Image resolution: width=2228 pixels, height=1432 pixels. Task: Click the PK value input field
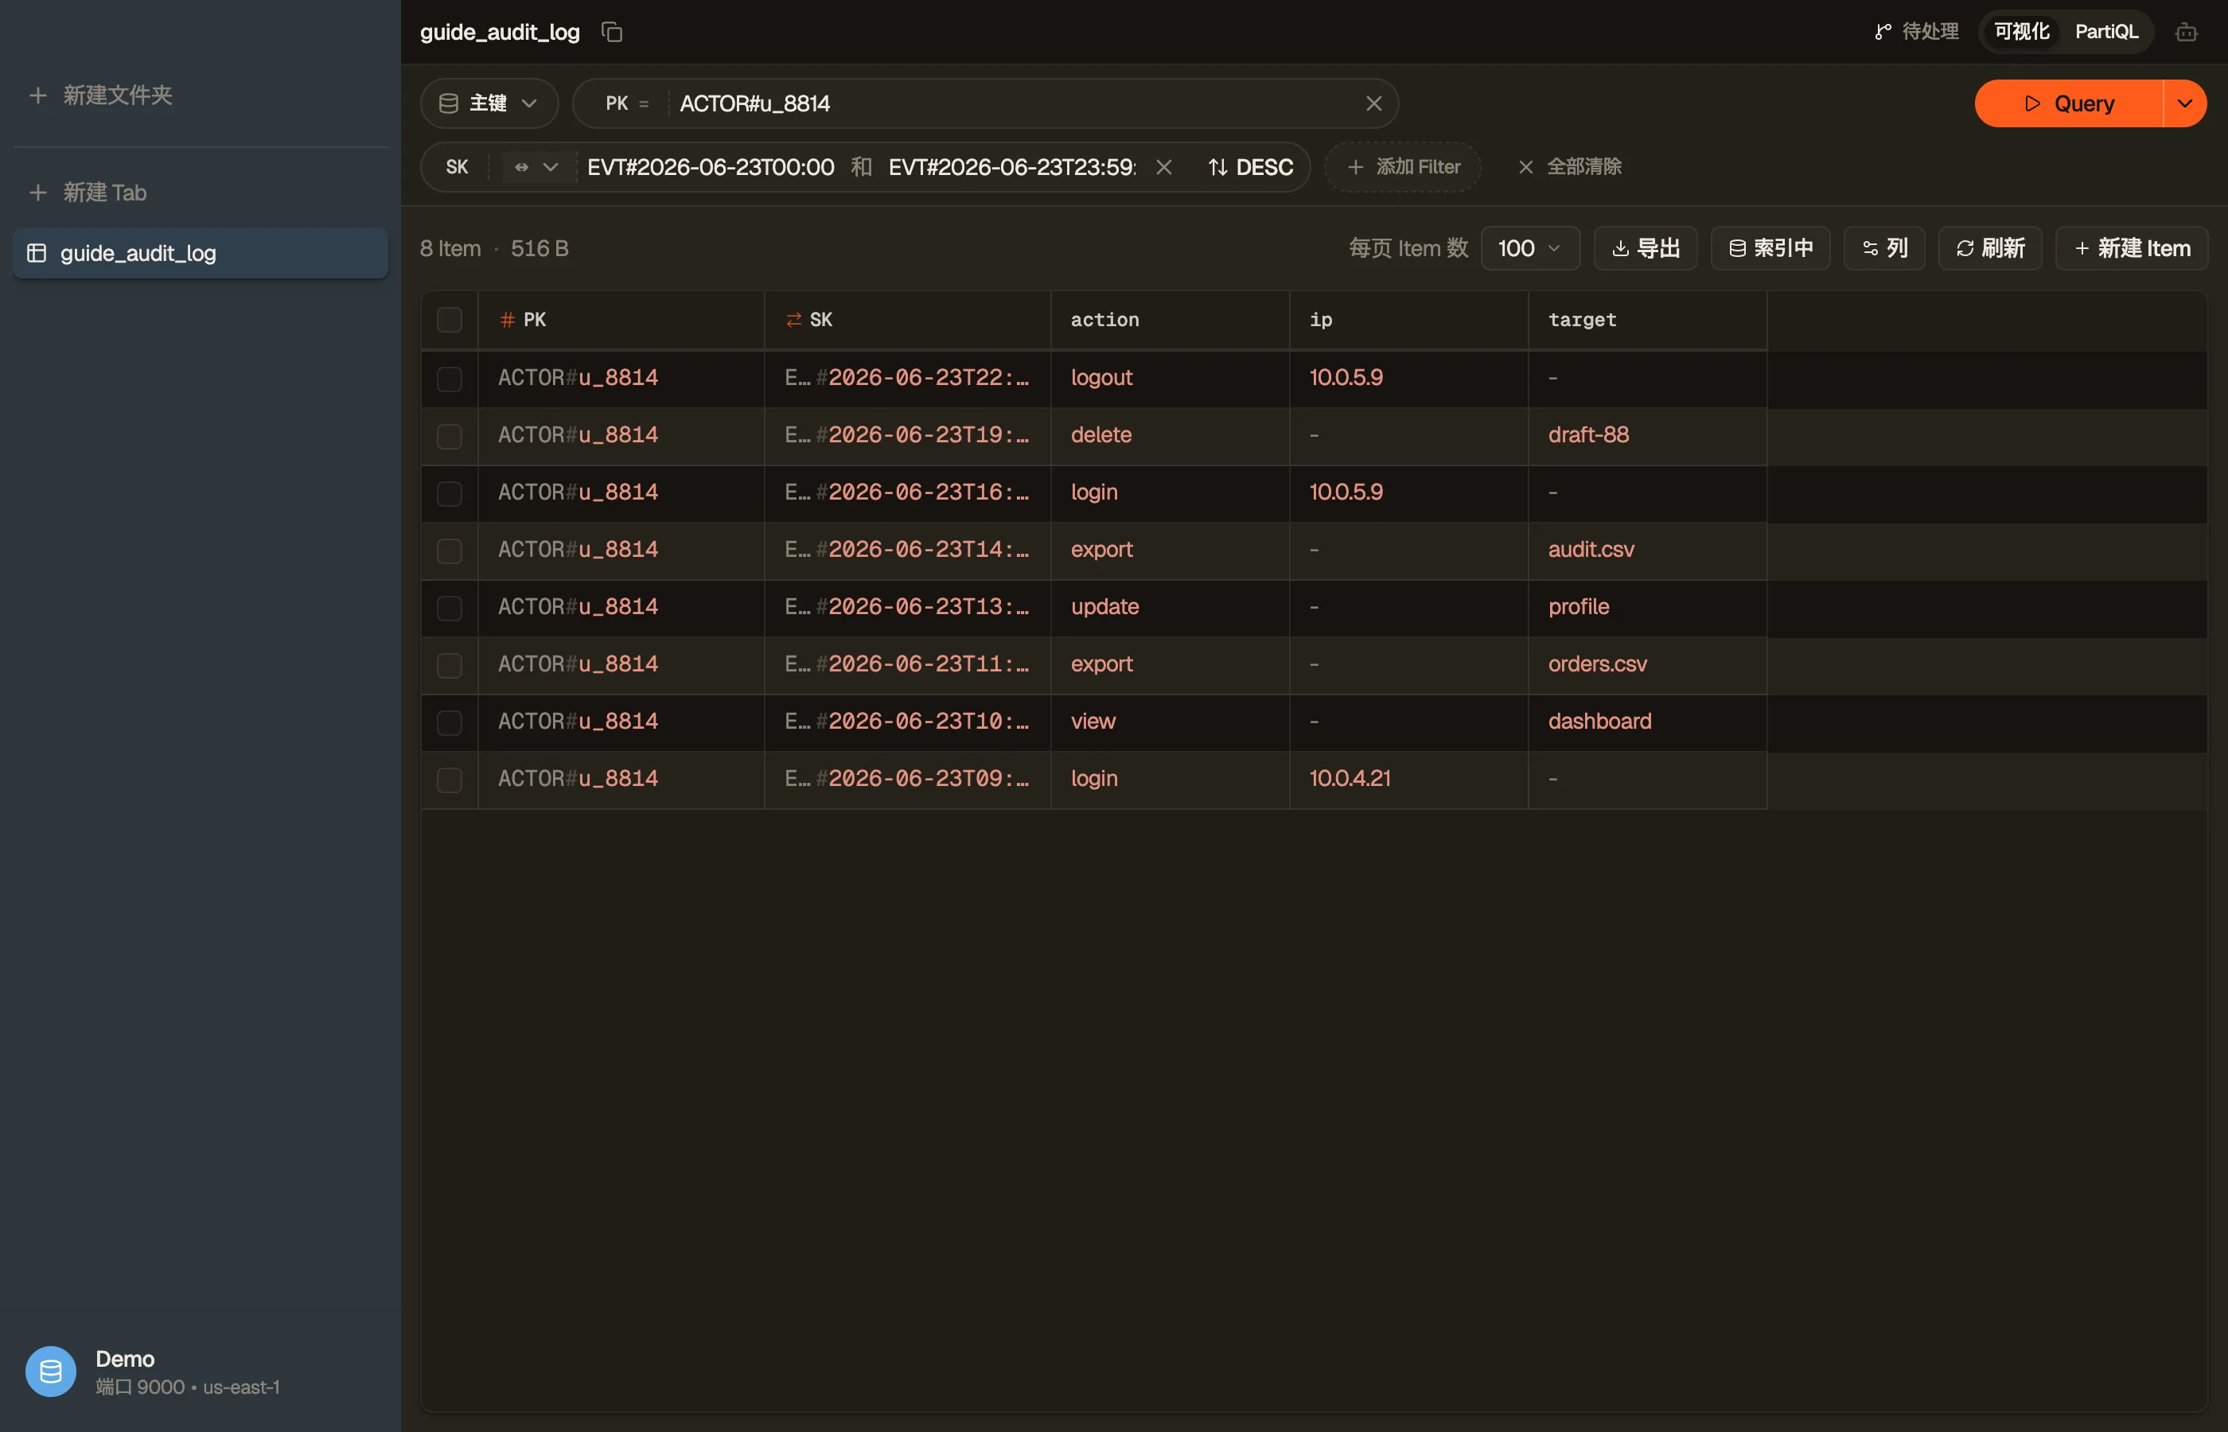(x=1015, y=103)
